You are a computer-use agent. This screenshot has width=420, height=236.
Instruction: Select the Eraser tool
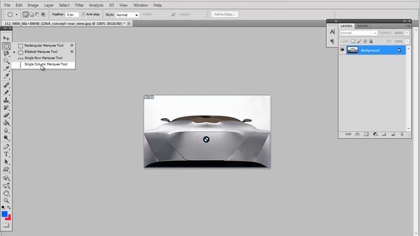[x=6, y=115]
